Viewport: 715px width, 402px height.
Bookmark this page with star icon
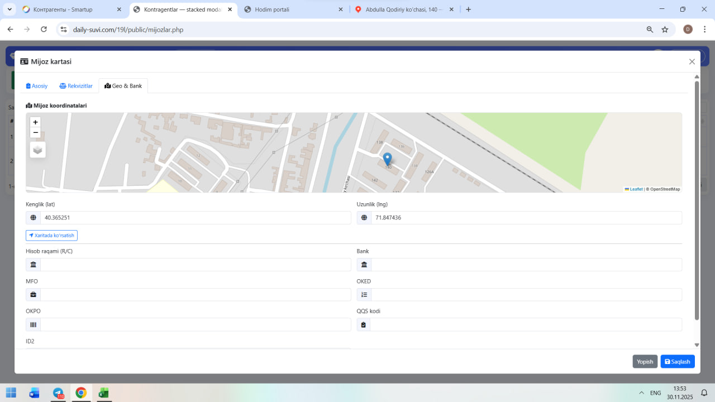click(x=665, y=30)
